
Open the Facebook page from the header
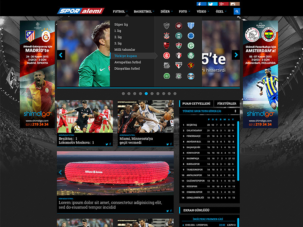[201, 4]
